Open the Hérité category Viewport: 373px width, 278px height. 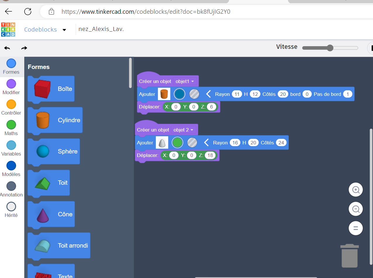pyautogui.click(x=11, y=210)
